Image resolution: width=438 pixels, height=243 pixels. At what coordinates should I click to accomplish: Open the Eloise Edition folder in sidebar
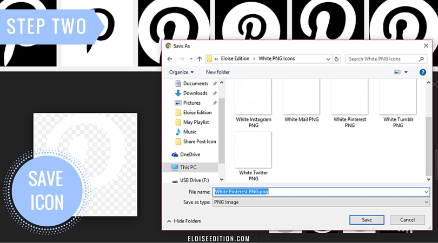coord(197,112)
